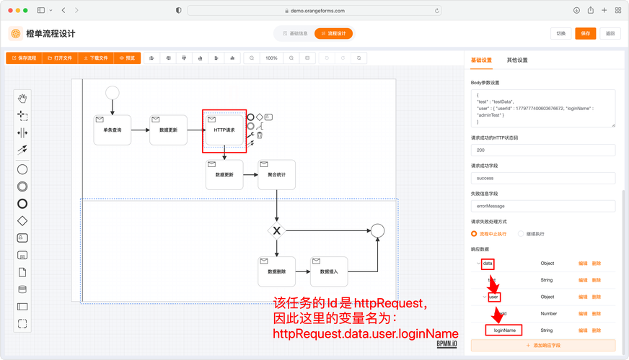The width and height of the screenshot is (629, 360).
Task: Open Safari share menu
Action: point(591,10)
